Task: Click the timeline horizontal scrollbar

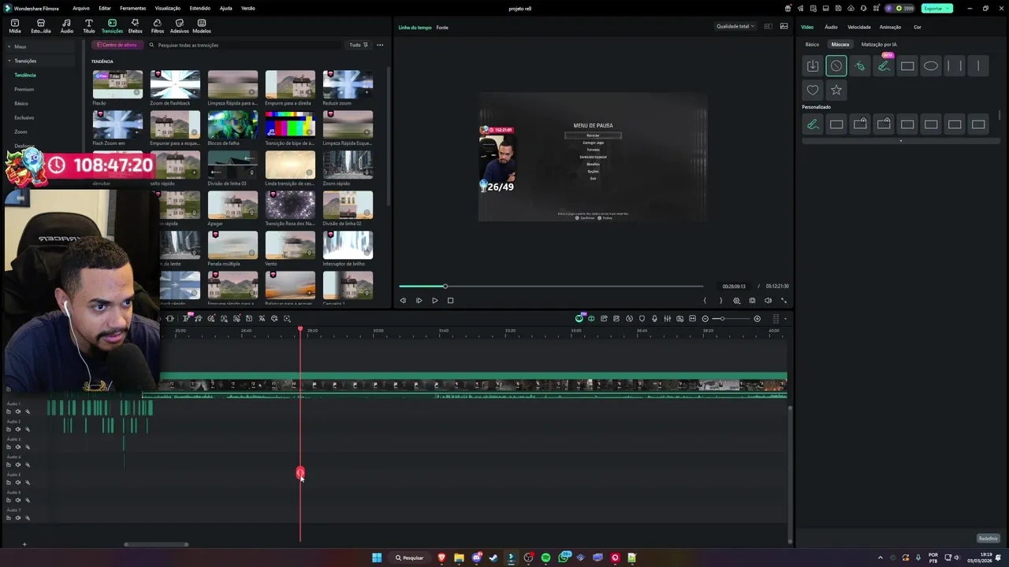Action: (156, 544)
